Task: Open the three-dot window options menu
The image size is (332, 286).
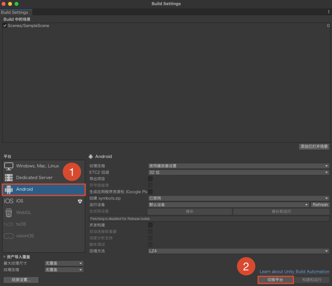Action: click(x=328, y=12)
